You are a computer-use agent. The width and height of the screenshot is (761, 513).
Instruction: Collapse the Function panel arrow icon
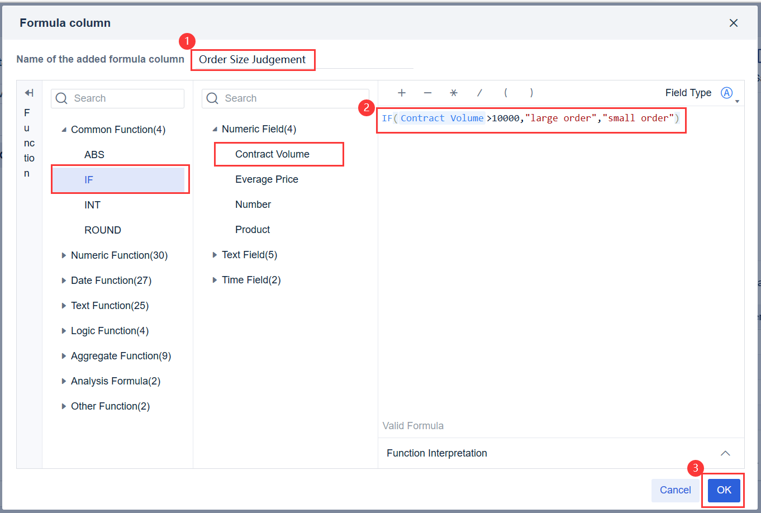[29, 93]
